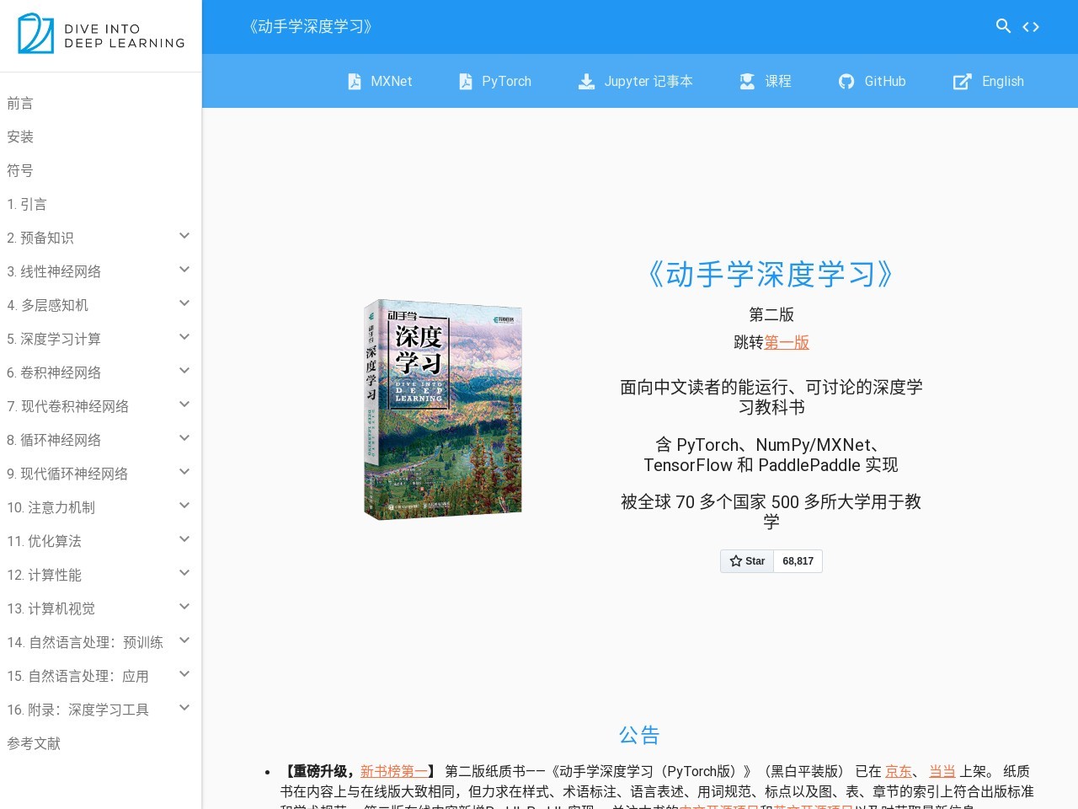Image resolution: width=1078 pixels, height=809 pixels.
Task: Click the code brackets icon in the top bar
Action: pos(1031,26)
